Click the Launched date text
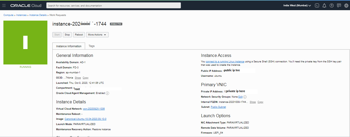The image size is (350, 137). coord(86,83)
